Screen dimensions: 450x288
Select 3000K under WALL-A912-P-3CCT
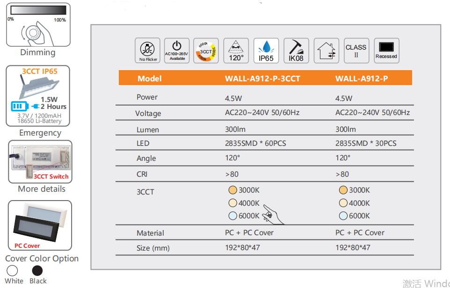(x=233, y=190)
